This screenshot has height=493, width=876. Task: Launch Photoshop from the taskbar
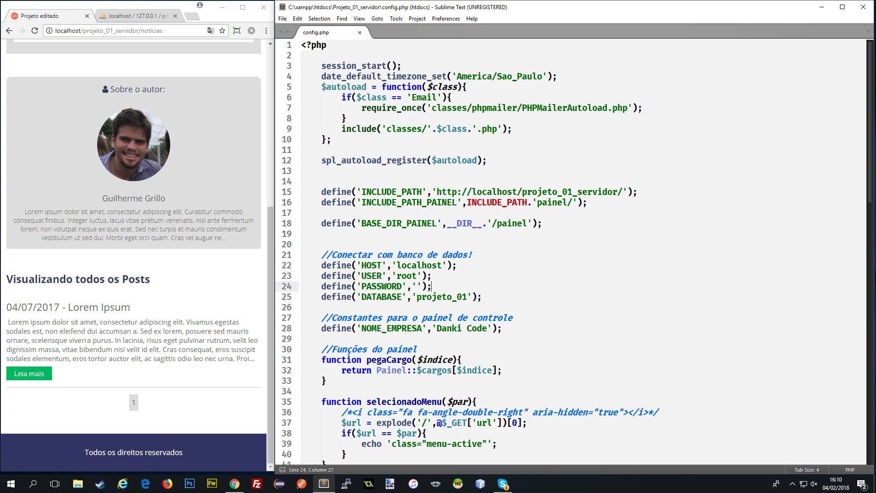189,484
